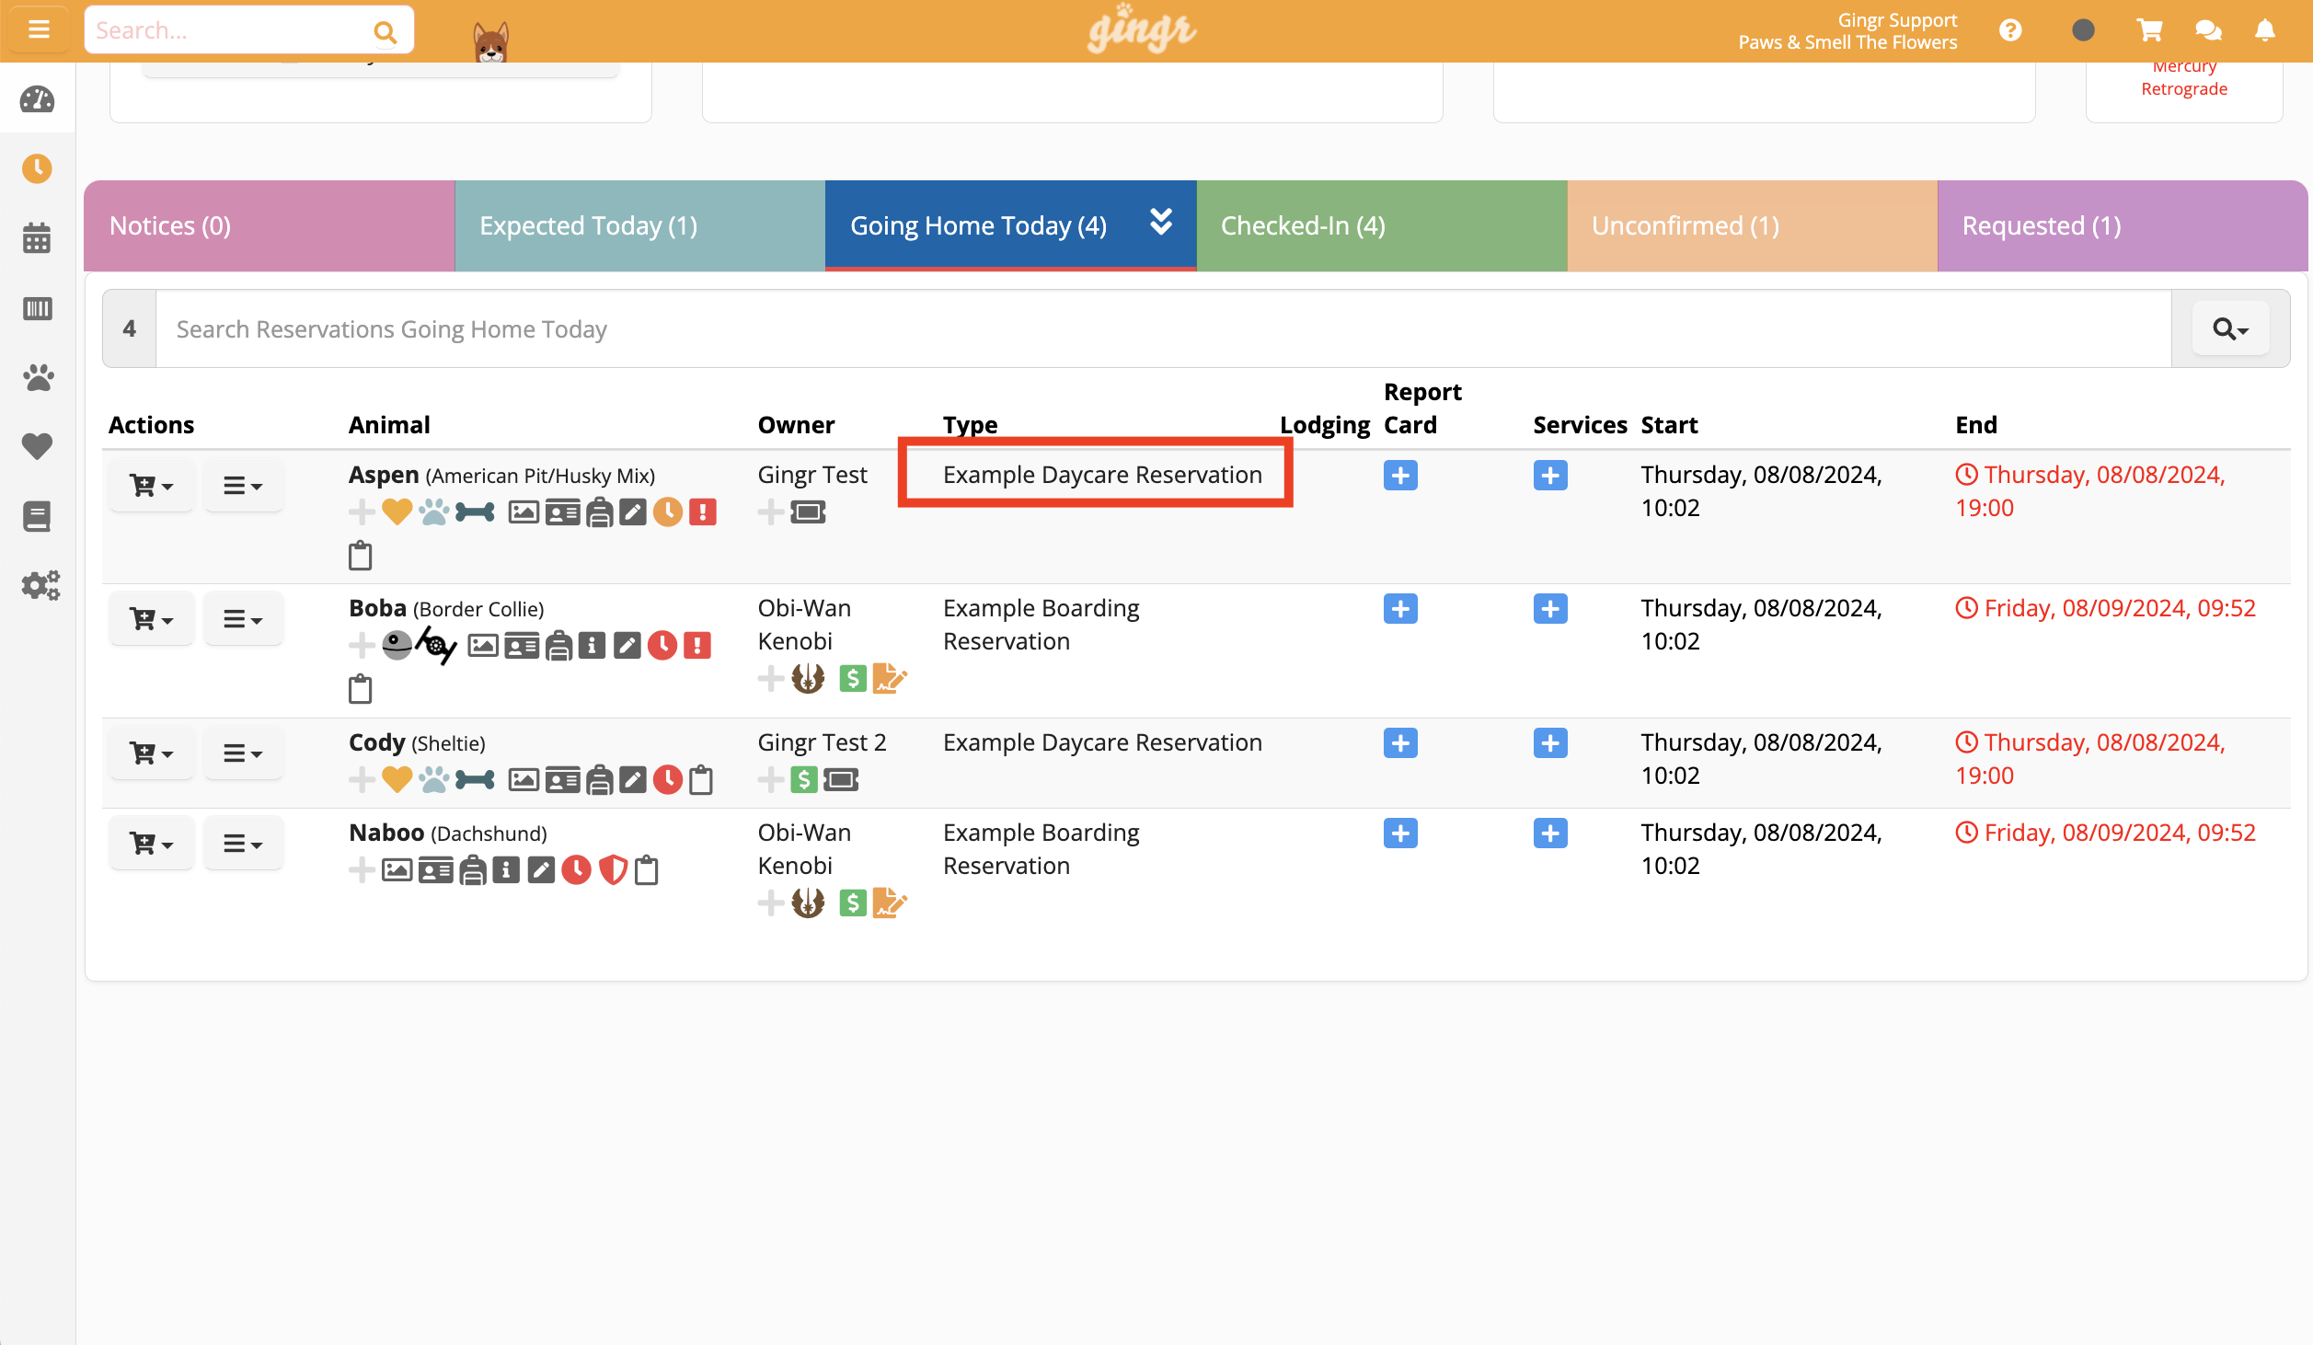Click Aspen's photo image icon
The width and height of the screenshot is (2313, 1345).
point(524,512)
